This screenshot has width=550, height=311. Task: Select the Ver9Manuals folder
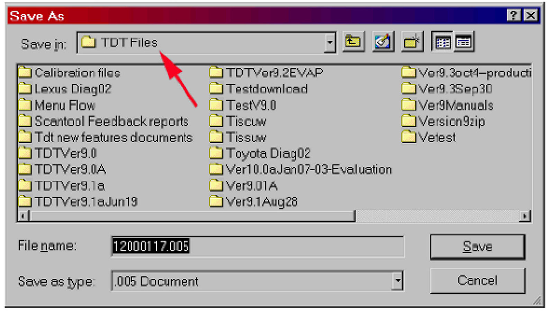(x=455, y=105)
